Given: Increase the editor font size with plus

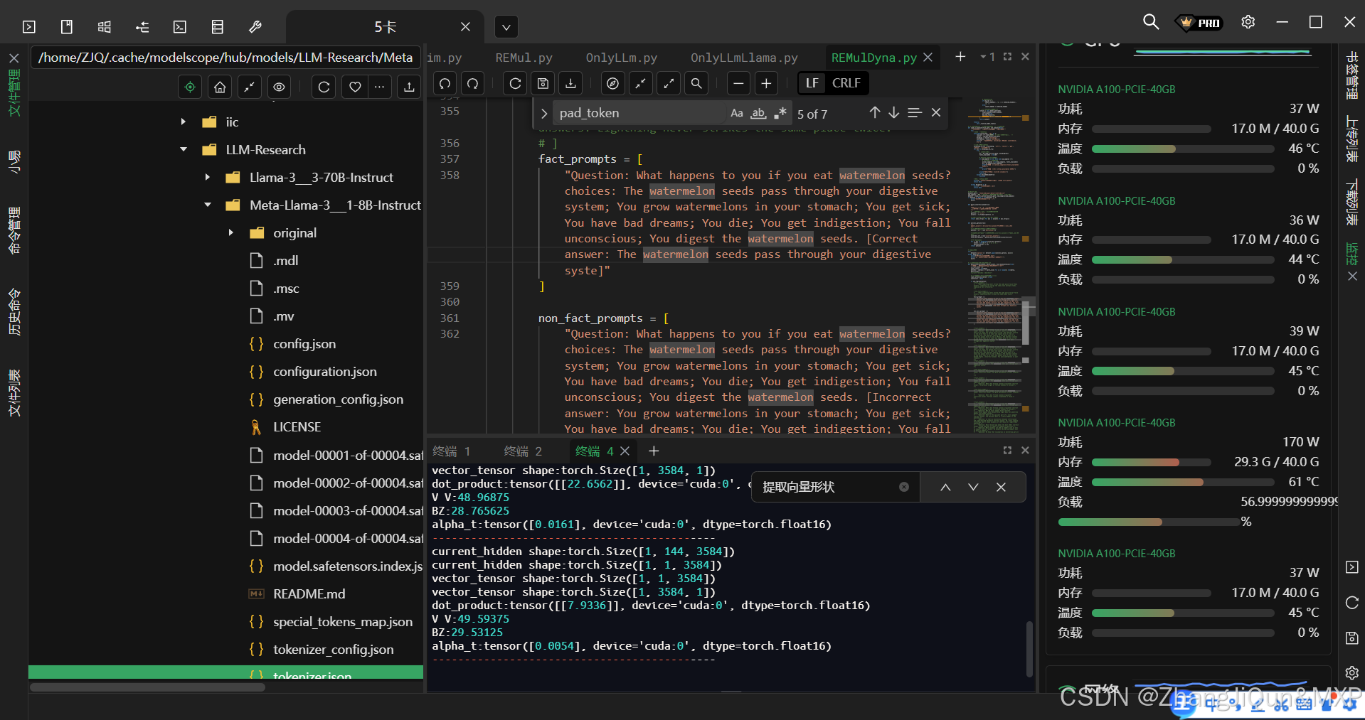Looking at the screenshot, I should point(766,84).
